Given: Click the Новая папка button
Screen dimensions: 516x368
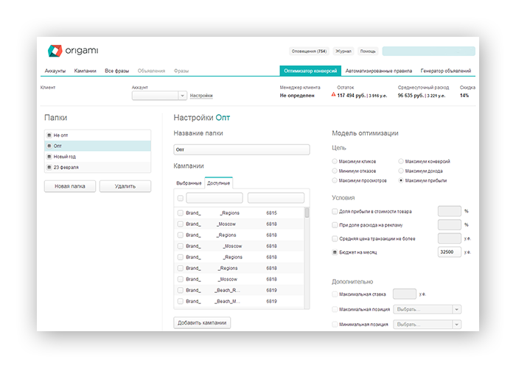Looking at the screenshot, I should click(x=70, y=186).
